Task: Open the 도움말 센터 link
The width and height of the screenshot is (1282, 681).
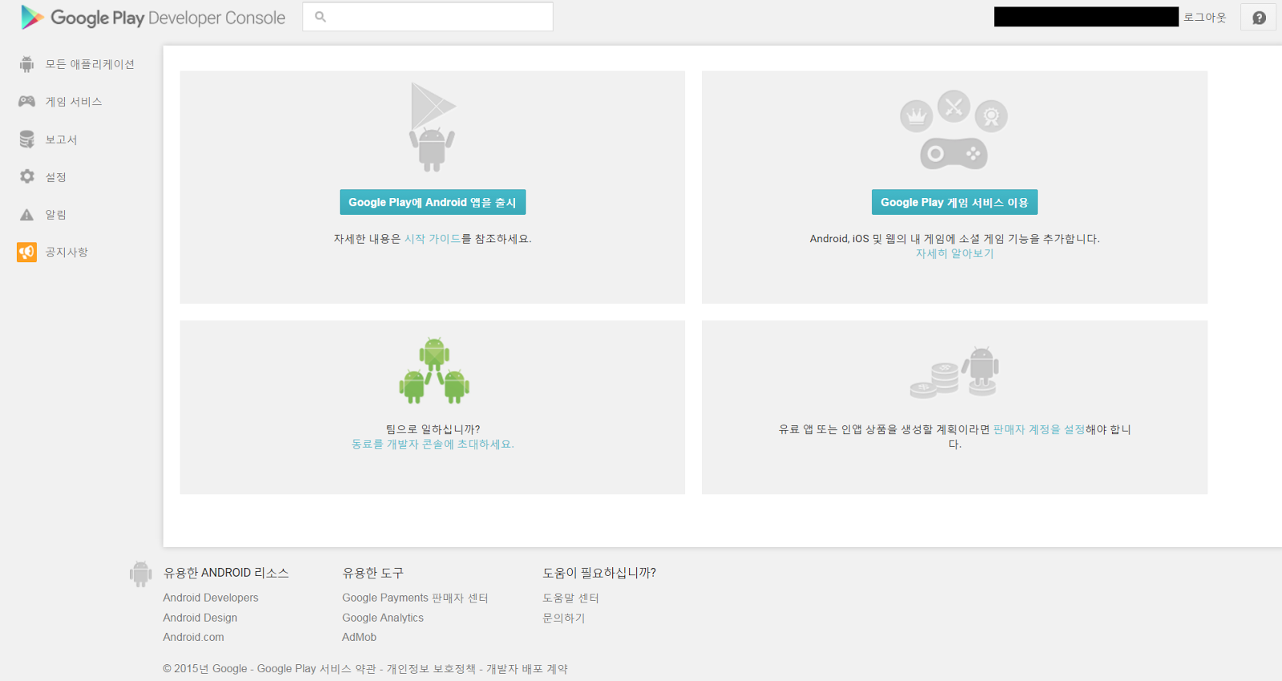Action: tap(570, 598)
